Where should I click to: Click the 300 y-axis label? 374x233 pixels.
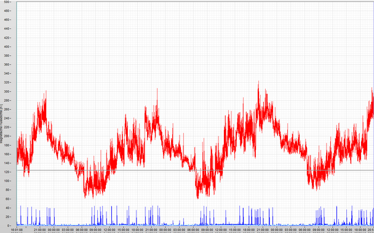click(x=6, y=91)
